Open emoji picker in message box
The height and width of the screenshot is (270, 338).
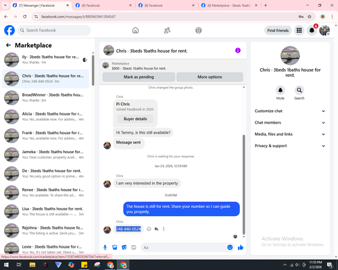230,248
